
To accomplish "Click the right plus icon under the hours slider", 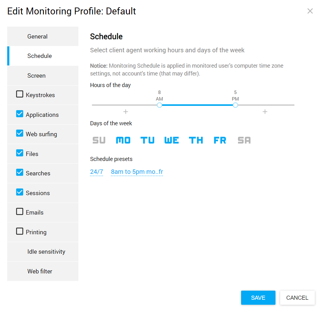I will point(265,112).
